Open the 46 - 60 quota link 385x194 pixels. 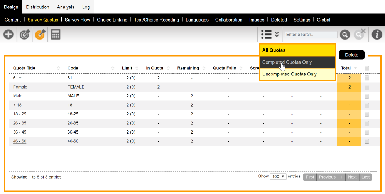pos(20,141)
